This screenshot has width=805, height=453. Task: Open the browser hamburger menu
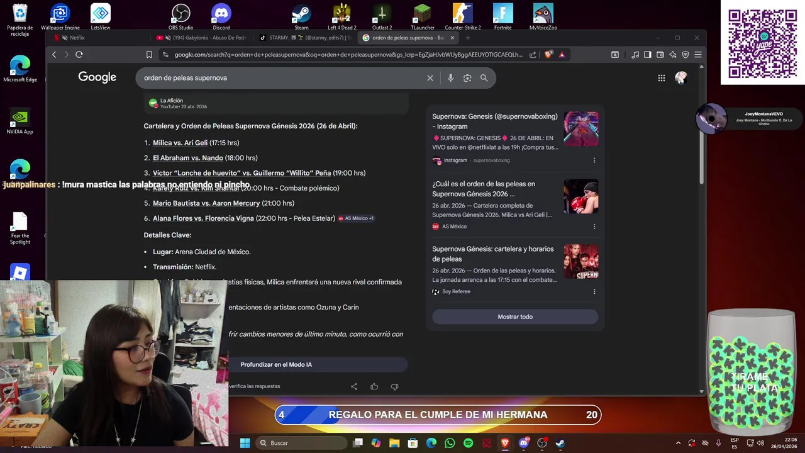click(x=698, y=55)
